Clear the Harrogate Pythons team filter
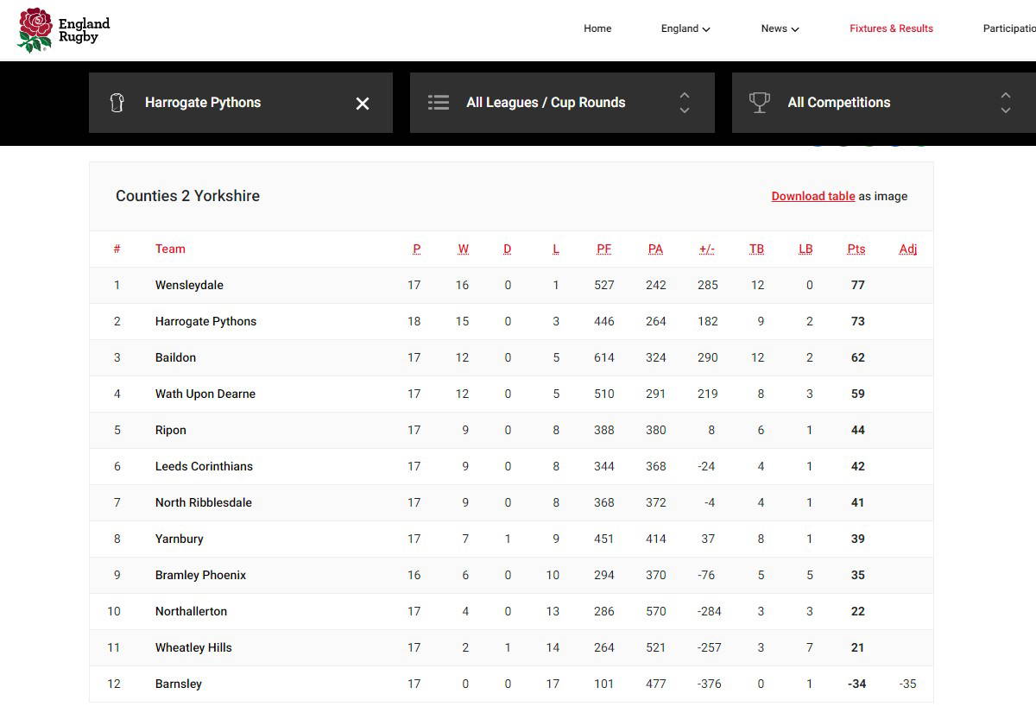The height and width of the screenshot is (719, 1036). pos(363,104)
